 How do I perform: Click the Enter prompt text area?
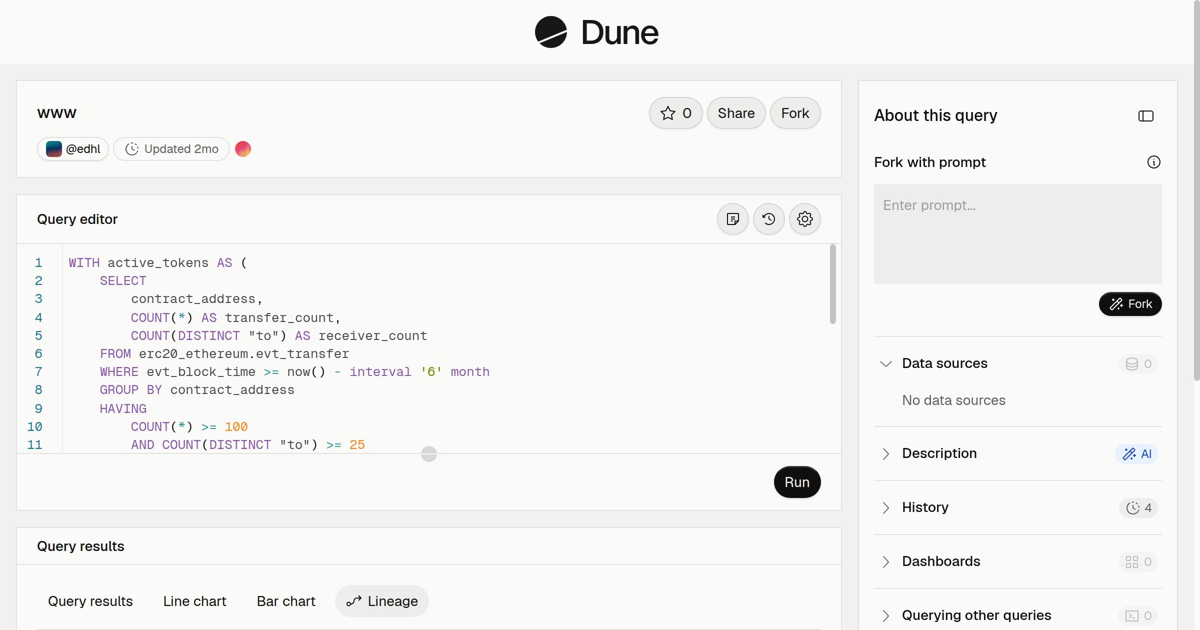pos(1018,234)
